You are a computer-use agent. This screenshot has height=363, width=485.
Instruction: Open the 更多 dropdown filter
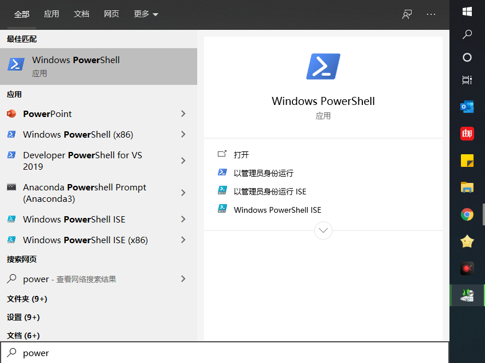point(146,14)
